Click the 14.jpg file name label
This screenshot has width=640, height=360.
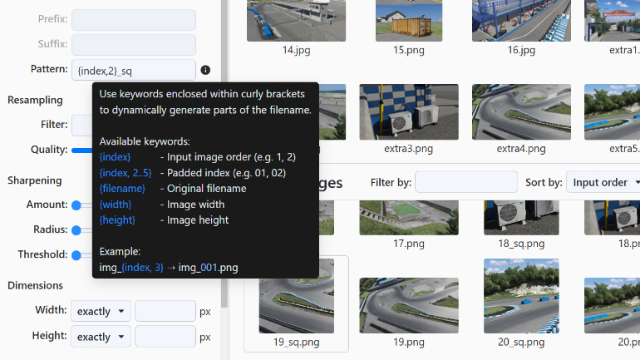point(297,50)
